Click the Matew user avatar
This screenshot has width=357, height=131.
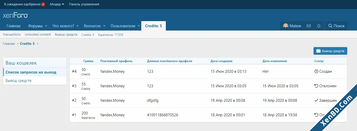click(286, 26)
